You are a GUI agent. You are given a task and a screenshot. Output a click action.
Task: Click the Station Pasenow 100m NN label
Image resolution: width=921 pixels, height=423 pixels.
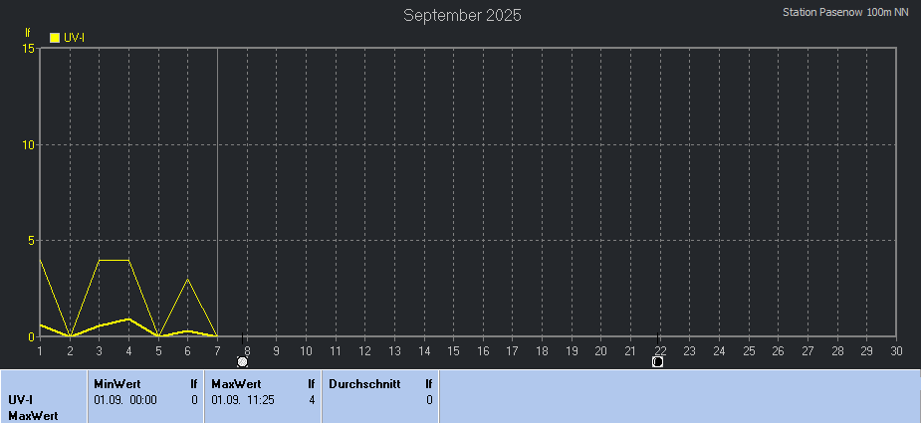click(x=845, y=12)
